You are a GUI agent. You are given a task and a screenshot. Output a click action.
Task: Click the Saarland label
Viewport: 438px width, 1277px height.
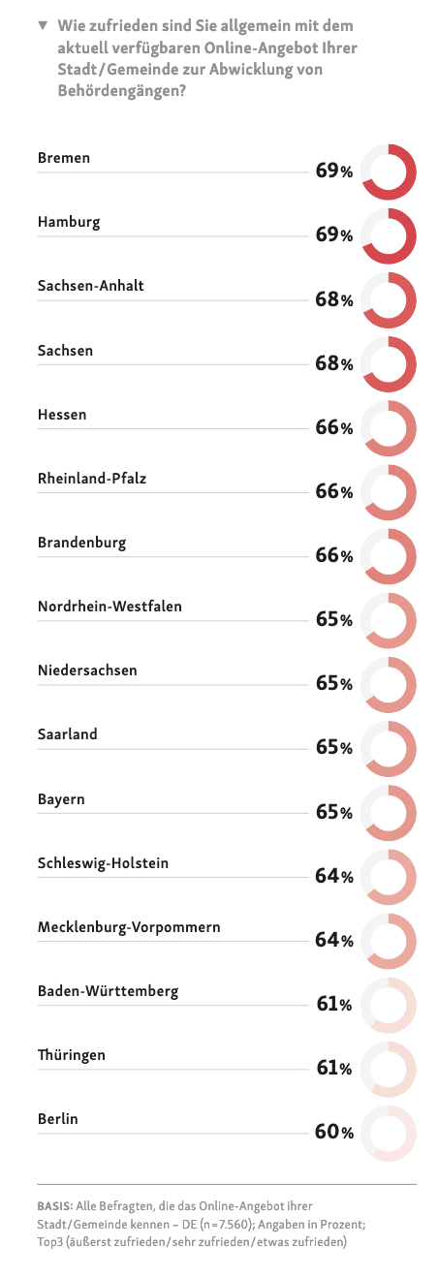tap(68, 734)
